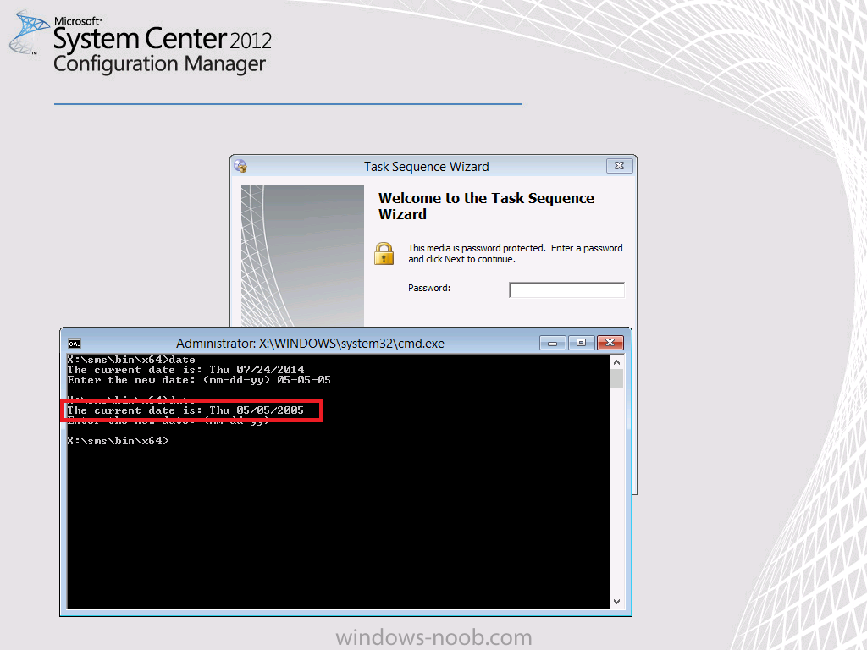Click the System Center 2012 logo icon
This screenshot has height=650, width=867.
click(x=29, y=33)
